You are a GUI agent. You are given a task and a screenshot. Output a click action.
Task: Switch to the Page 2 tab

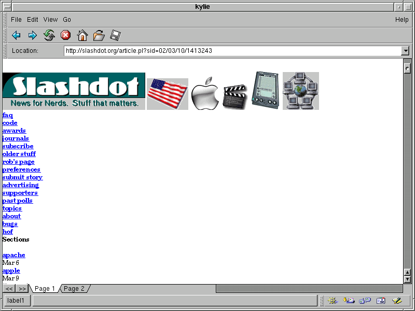74,289
